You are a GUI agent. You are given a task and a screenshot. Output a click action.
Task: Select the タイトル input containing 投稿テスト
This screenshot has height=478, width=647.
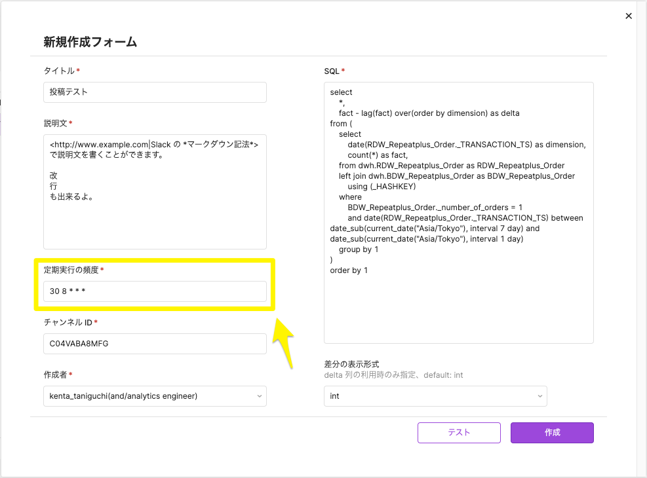(x=154, y=92)
